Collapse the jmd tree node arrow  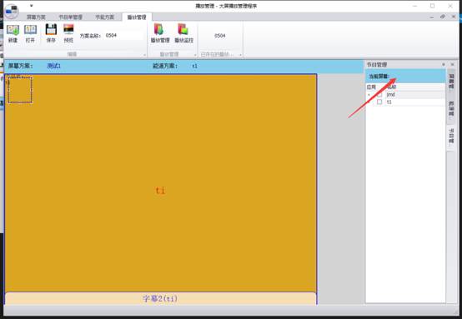tap(369, 95)
